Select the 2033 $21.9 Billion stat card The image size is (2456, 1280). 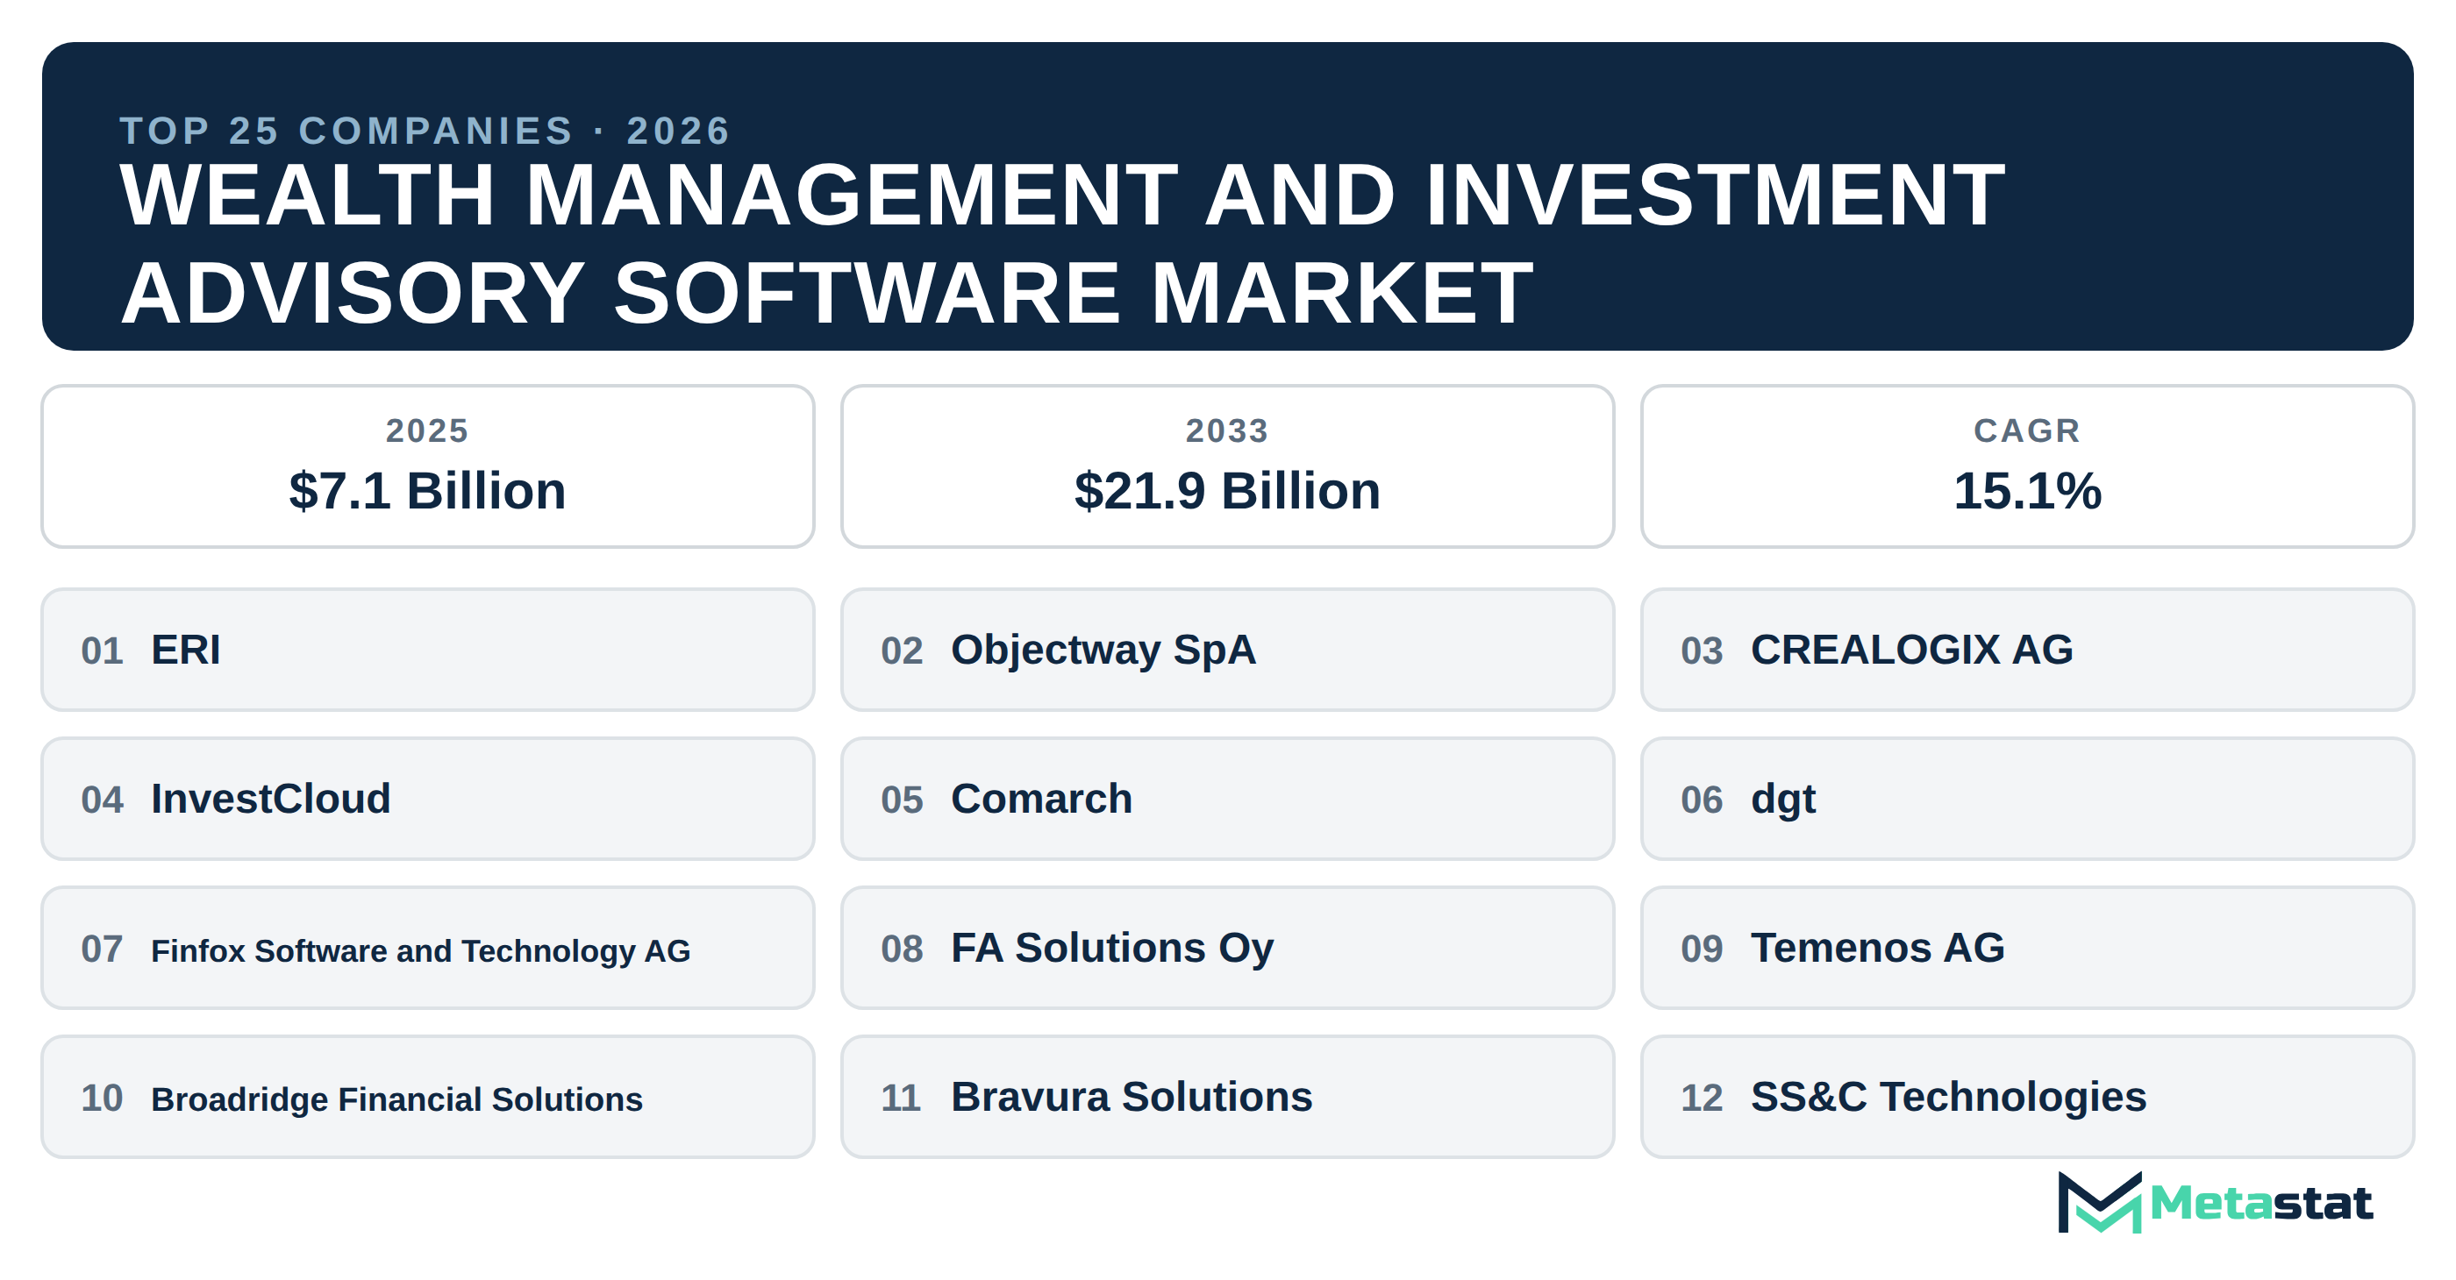click(x=1227, y=466)
